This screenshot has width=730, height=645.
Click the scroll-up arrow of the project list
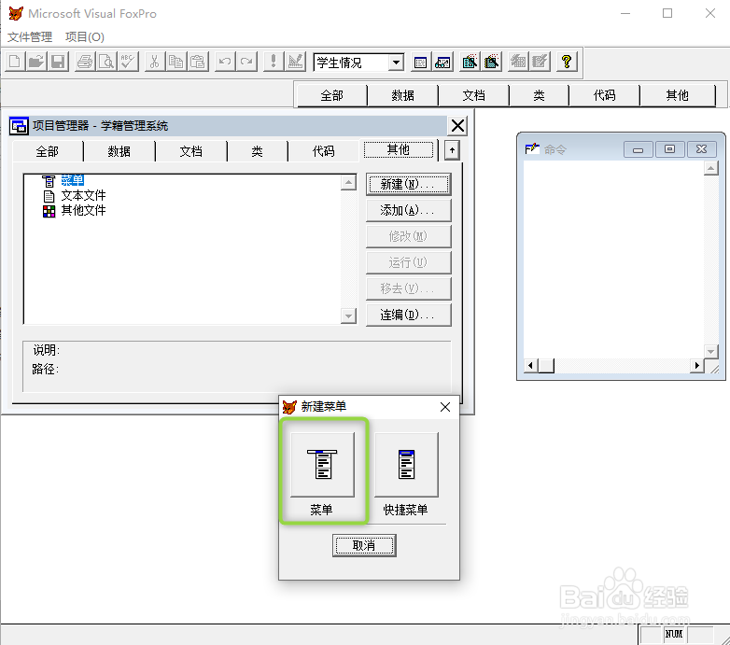point(348,182)
